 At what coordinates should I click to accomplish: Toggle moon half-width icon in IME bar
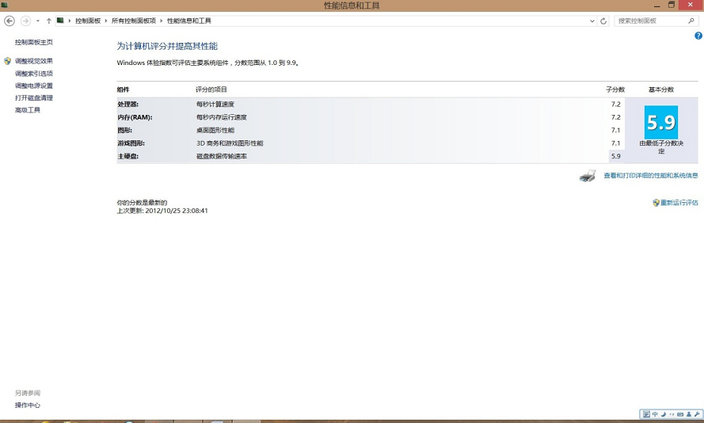tap(663, 414)
